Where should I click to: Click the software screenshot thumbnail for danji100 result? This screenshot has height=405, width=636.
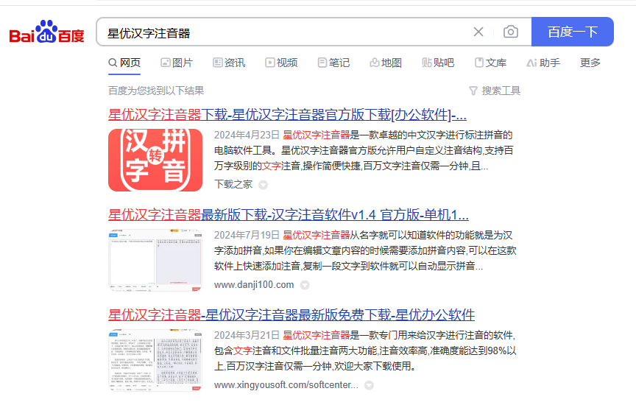[155, 260]
